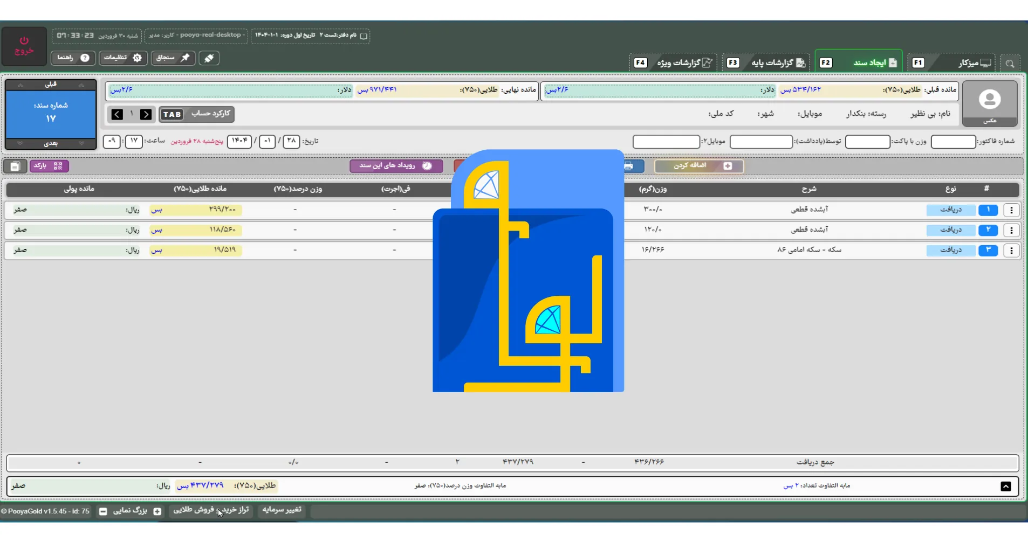Open the راهنما help button
The width and height of the screenshot is (1028, 549).
[x=73, y=58]
